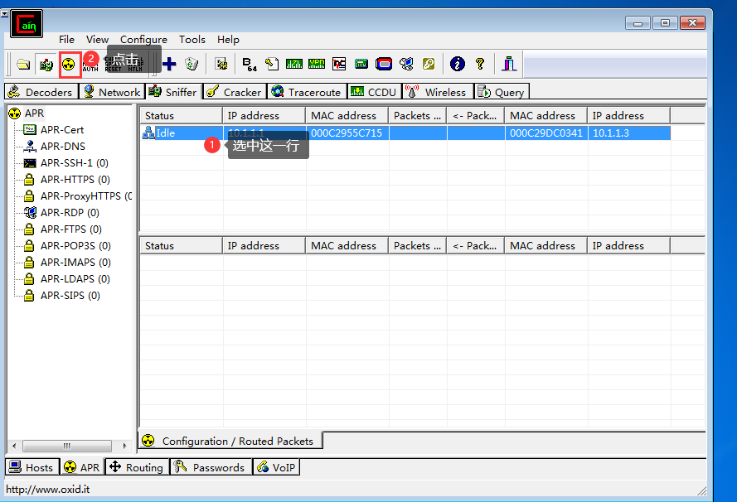Select APR-IMAPS (0) tree item
The height and width of the screenshot is (502, 737).
(75, 262)
